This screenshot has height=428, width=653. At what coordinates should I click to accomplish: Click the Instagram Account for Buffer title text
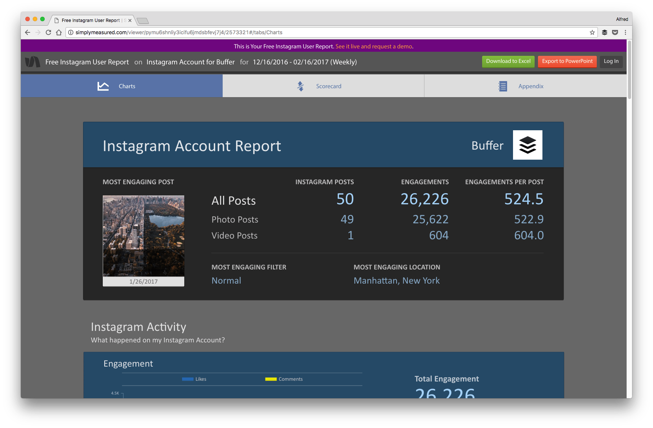(191, 62)
